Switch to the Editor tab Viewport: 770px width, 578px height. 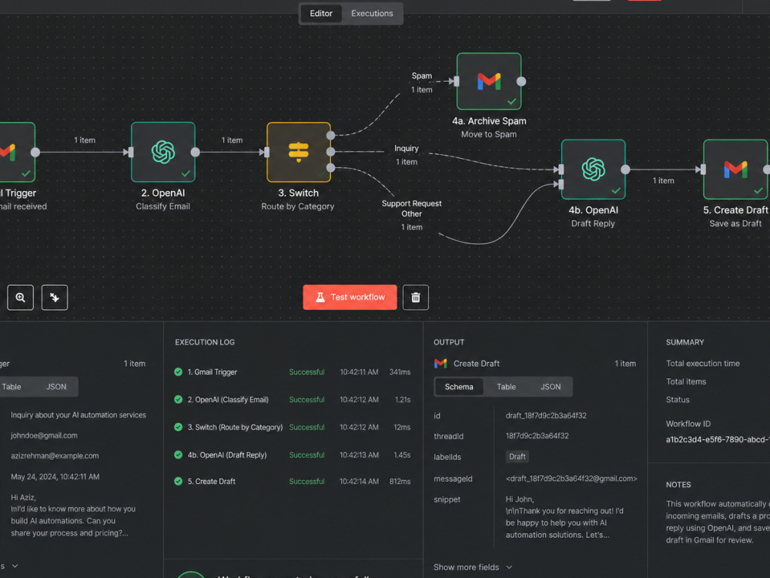pos(321,13)
